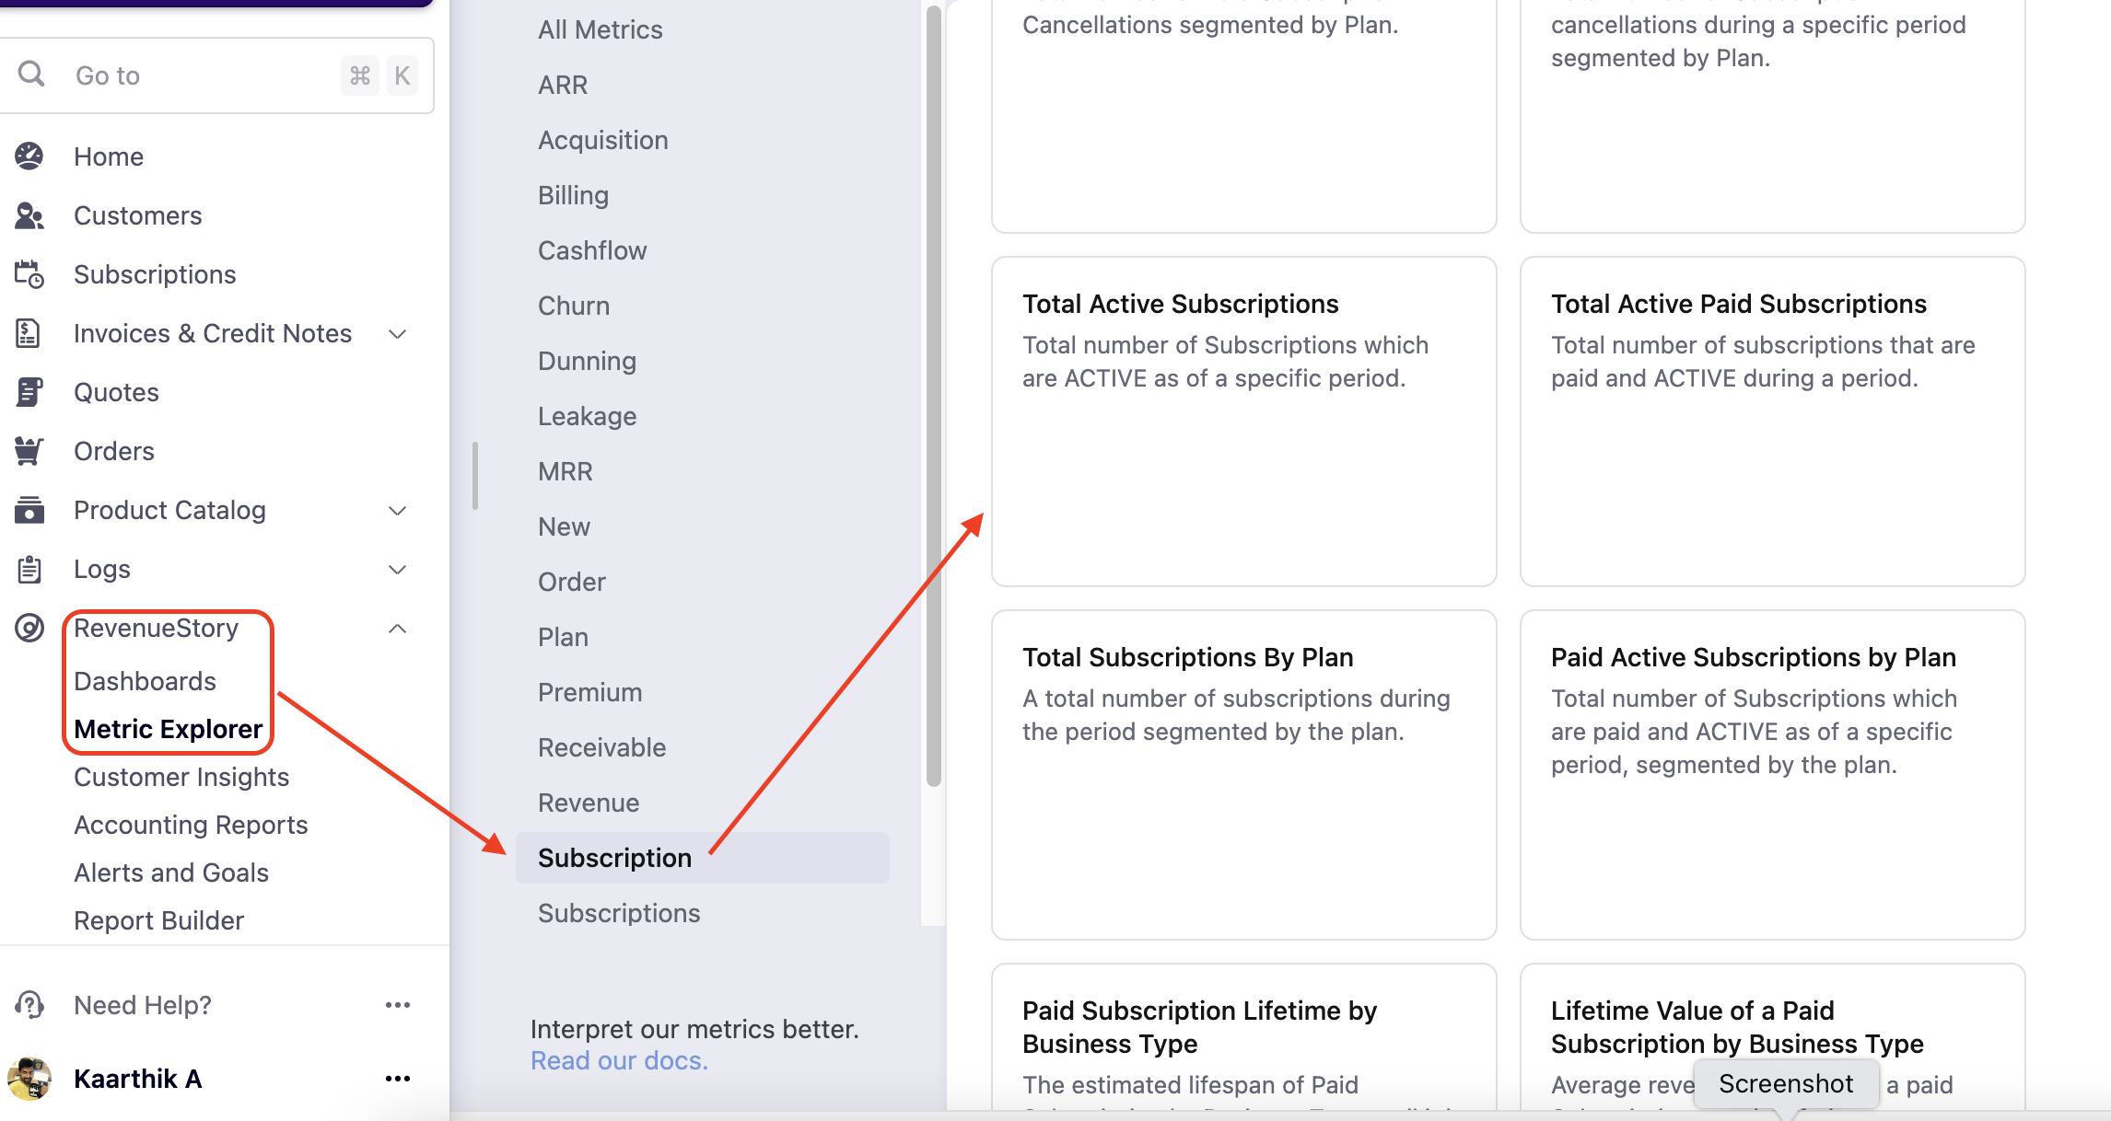Click the Orders cart icon
This screenshot has height=1121, width=2111.
pyautogui.click(x=29, y=451)
